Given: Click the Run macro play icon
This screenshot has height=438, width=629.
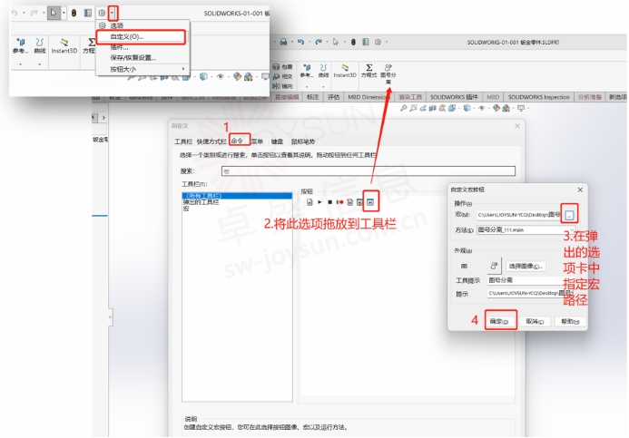Looking at the screenshot, I should [x=319, y=202].
